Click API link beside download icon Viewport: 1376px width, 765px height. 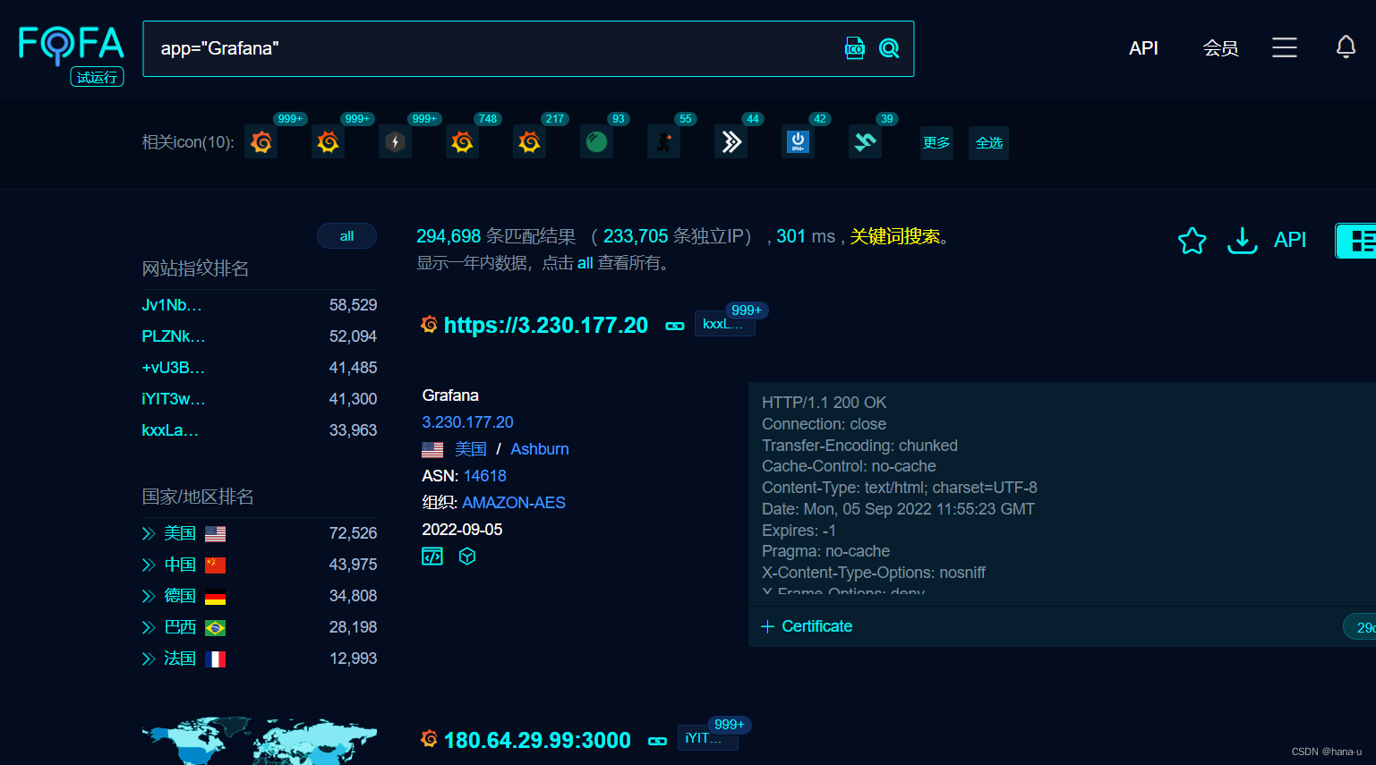click(1290, 240)
